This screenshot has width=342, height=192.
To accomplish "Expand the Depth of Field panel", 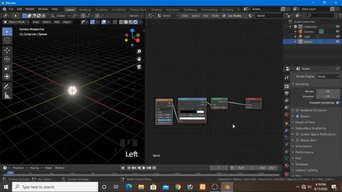I will tap(305, 122).
